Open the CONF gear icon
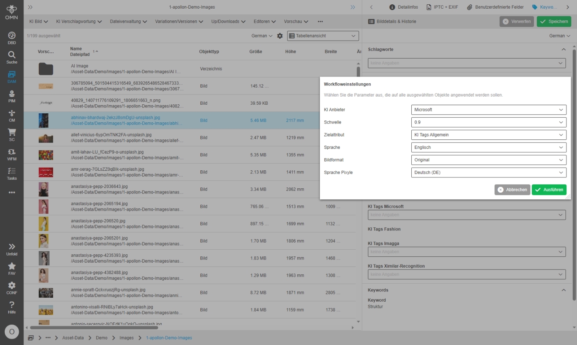The height and width of the screenshot is (345, 577). click(12, 286)
